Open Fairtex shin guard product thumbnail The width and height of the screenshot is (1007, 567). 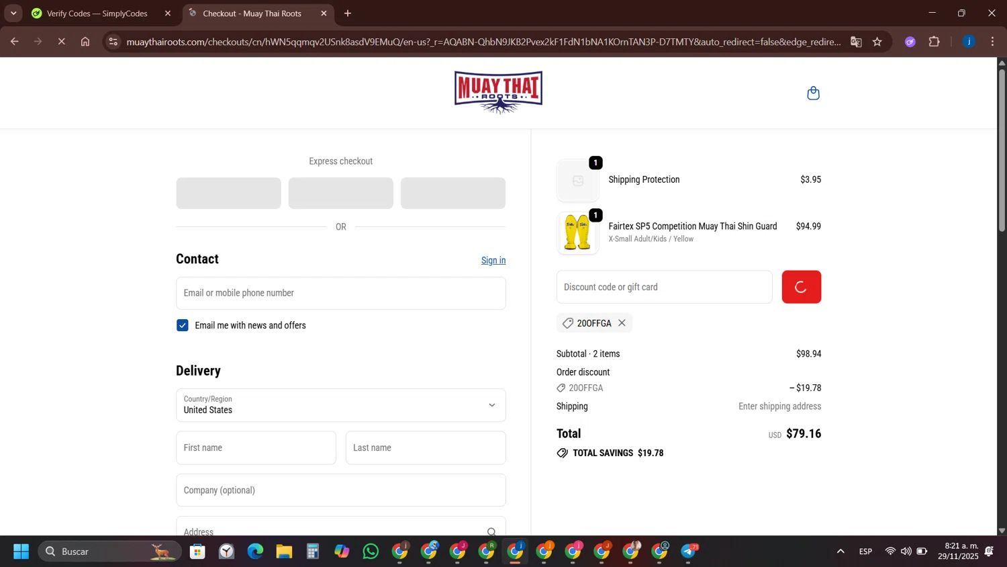577,232
